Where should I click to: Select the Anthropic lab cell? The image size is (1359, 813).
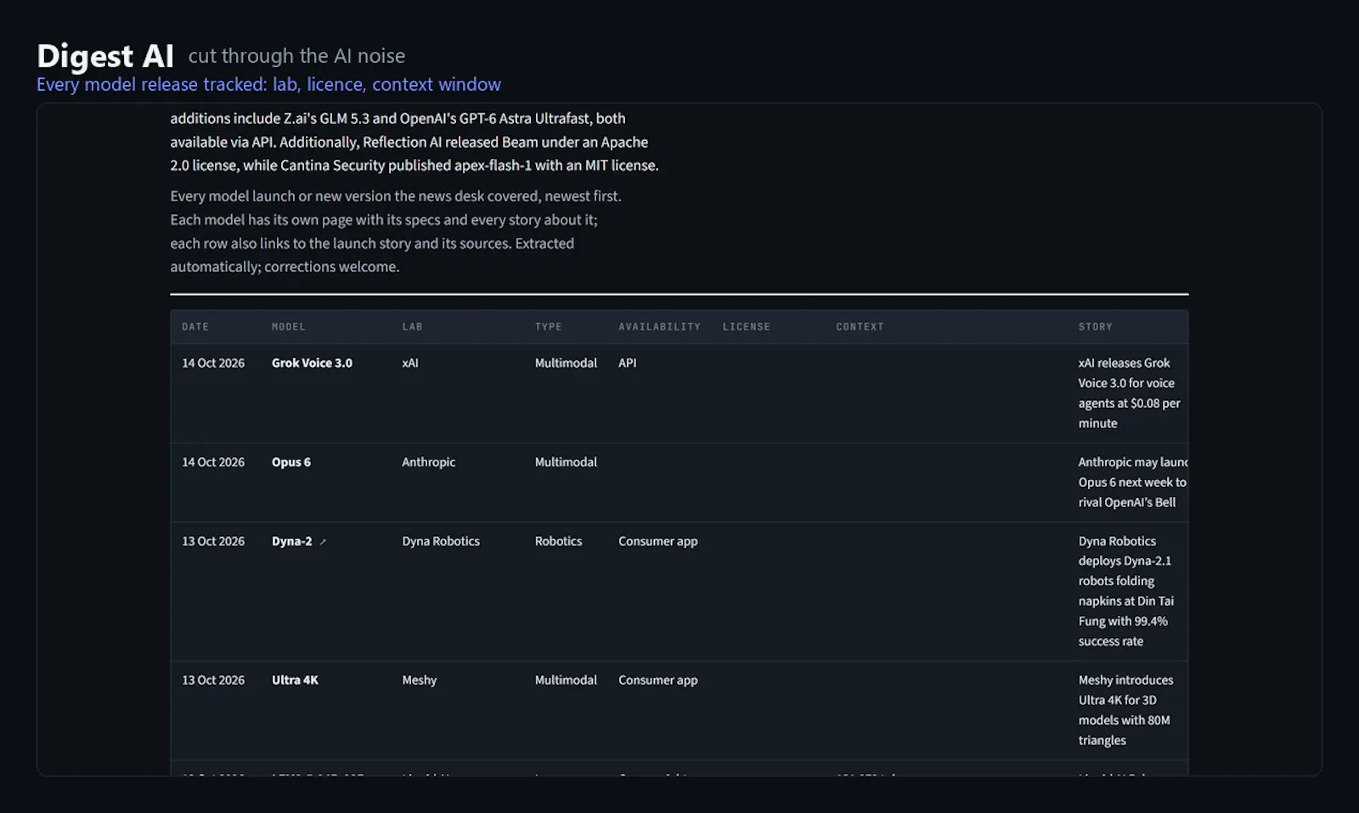click(x=428, y=462)
